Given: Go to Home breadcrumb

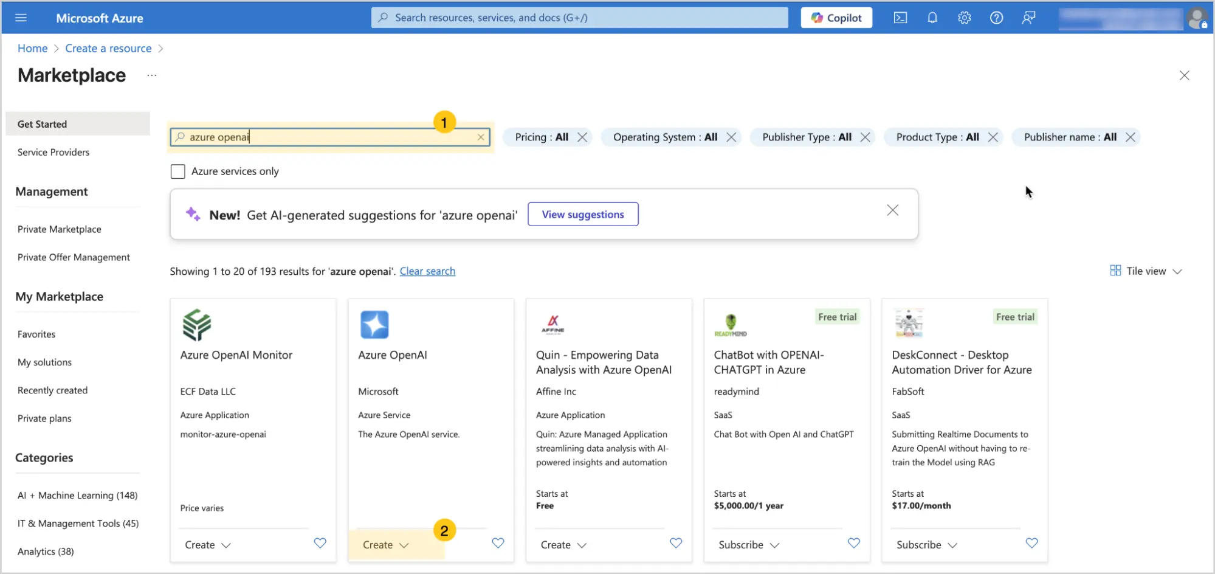Looking at the screenshot, I should click(33, 49).
